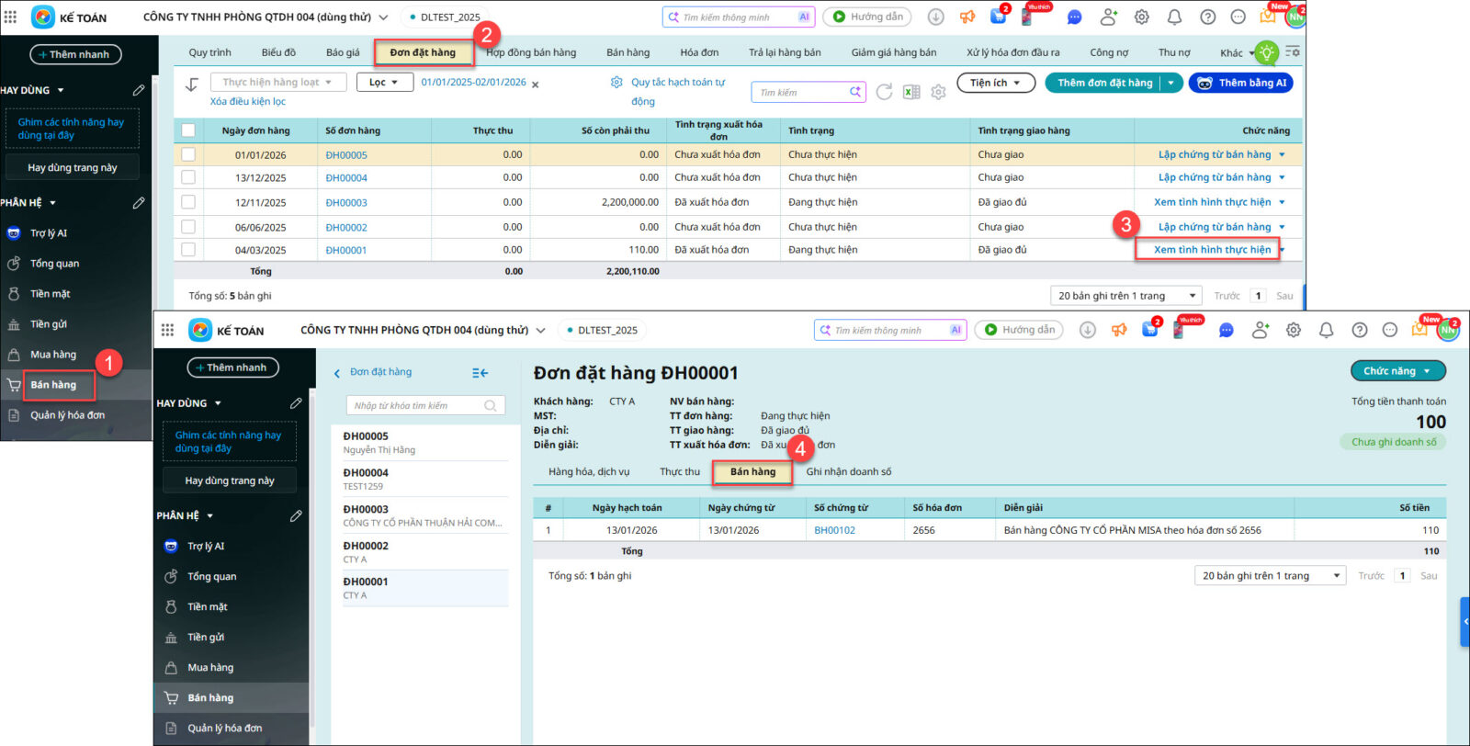Screen dimensions: 1470x746
Task: Switch to the Hóa đơn tab
Action: (699, 52)
